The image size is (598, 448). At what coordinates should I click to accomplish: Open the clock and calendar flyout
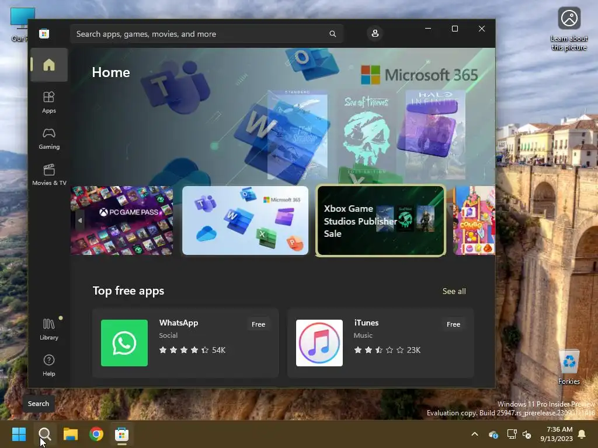point(557,434)
